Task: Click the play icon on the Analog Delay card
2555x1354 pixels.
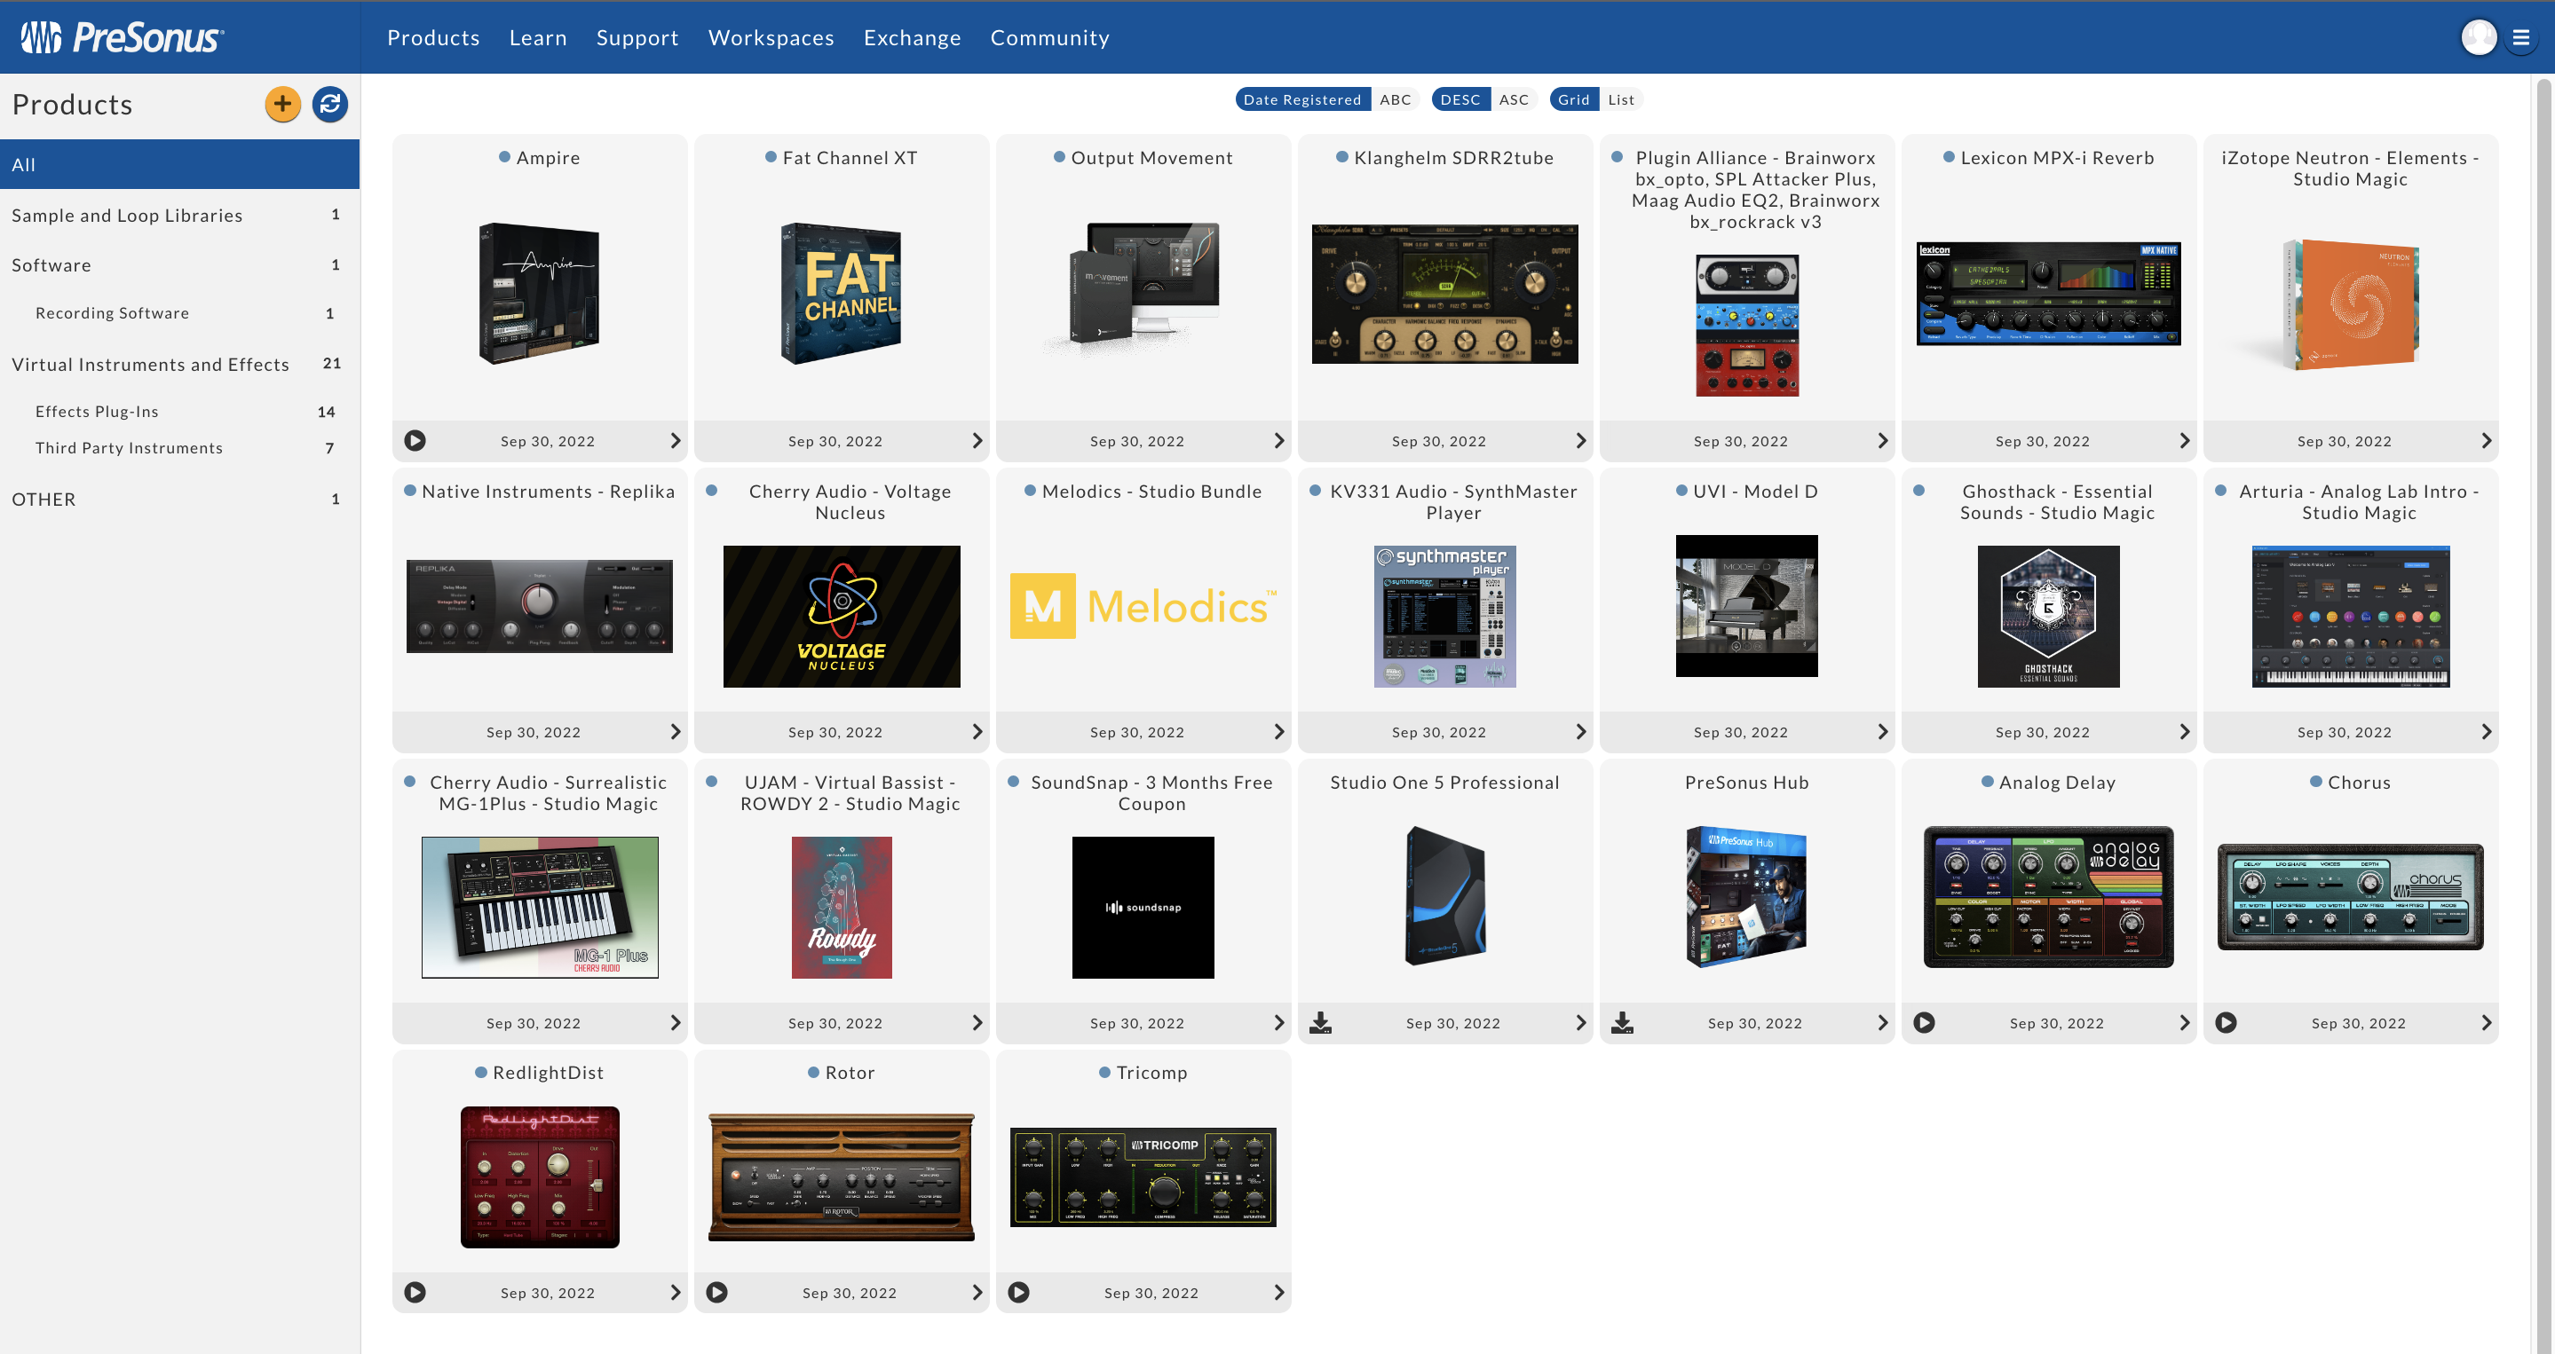Action: coord(1924,1022)
